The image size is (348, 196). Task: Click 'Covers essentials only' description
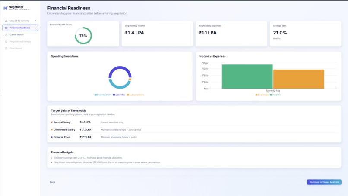click(112, 122)
